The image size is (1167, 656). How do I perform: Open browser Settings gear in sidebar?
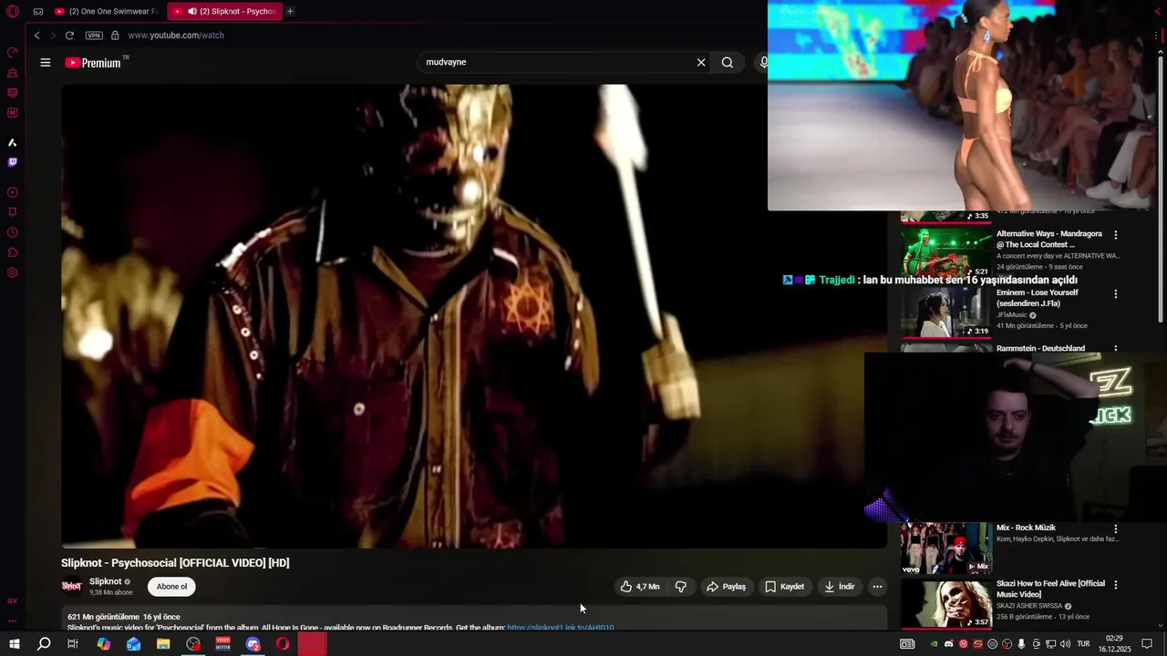13,272
